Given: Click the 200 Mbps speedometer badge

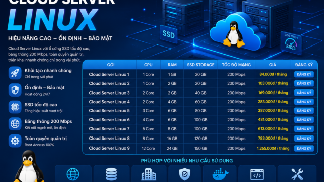Looking at the screenshot, I should pyautogui.click(x=291, y=43).
